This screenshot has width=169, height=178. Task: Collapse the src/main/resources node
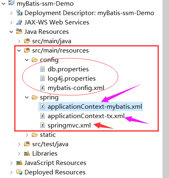(x=19, y=51)
